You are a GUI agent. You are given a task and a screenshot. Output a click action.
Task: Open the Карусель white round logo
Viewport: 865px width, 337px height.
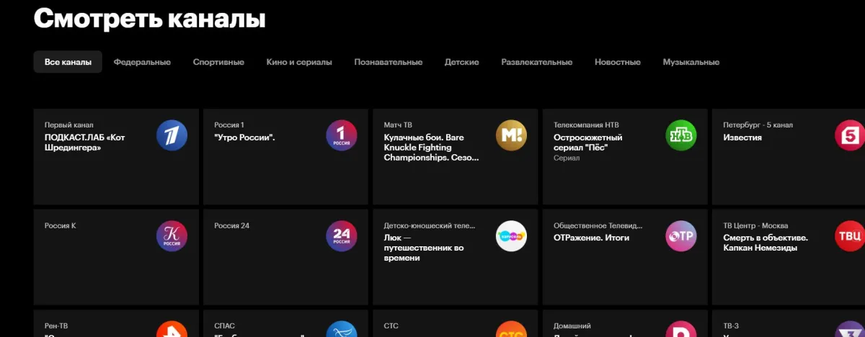coord(511,236)
